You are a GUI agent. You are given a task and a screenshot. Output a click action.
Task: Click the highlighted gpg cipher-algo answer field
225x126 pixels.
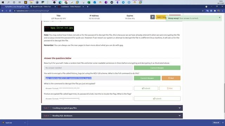pyautogui.click(x=88, y=78)
